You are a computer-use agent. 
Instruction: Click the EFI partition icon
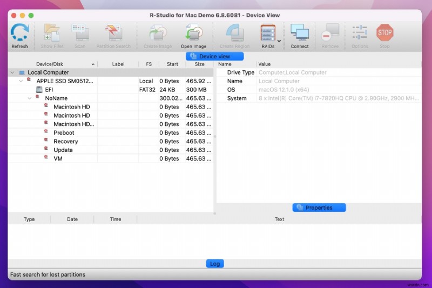click(39, 90)
